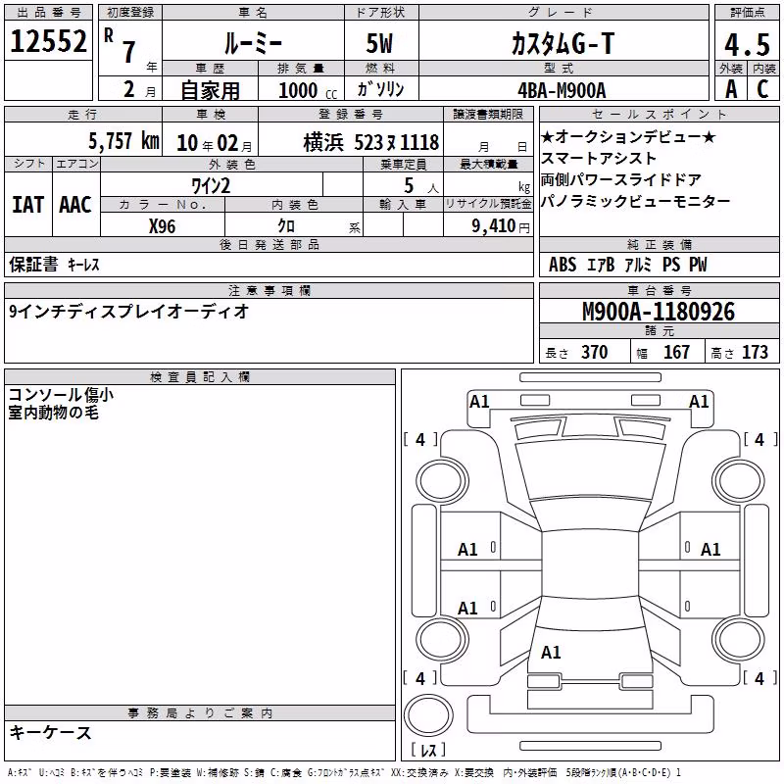The height and width of the screenshot is (784, 784).
Task: Select the mileage 5,757 km
Action: 124,141
